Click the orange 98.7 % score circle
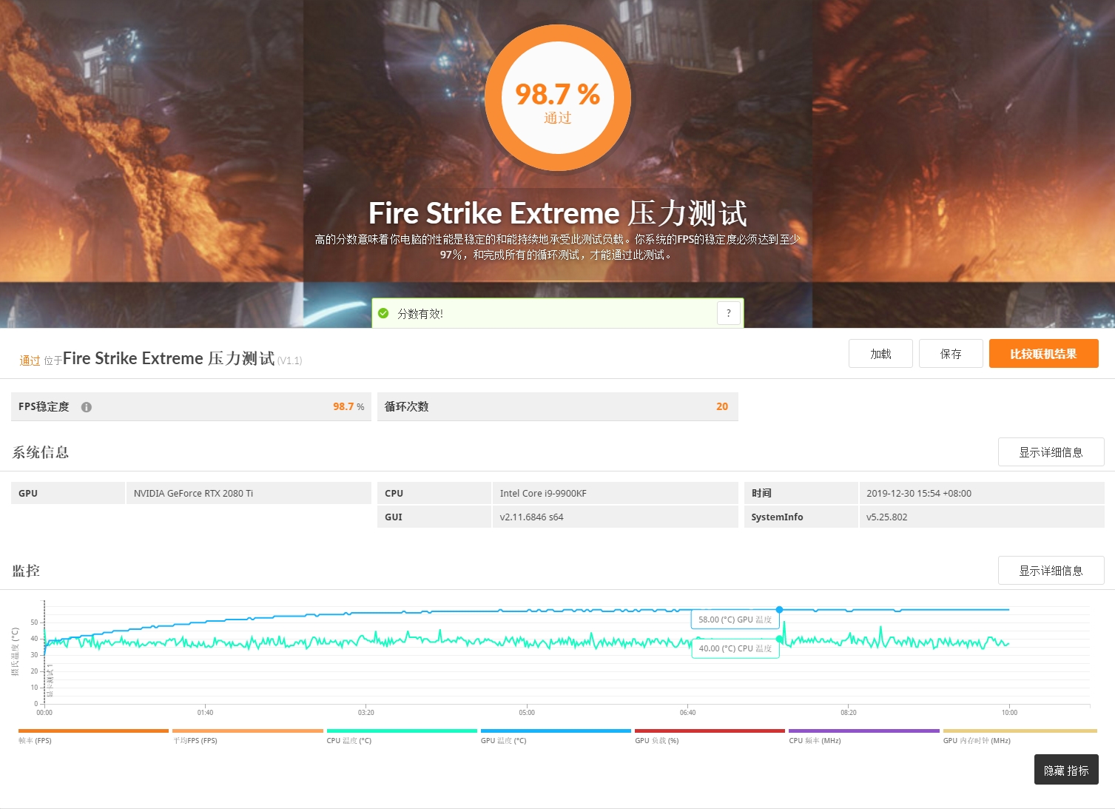 pyautogui.click(x=558, y=98)
